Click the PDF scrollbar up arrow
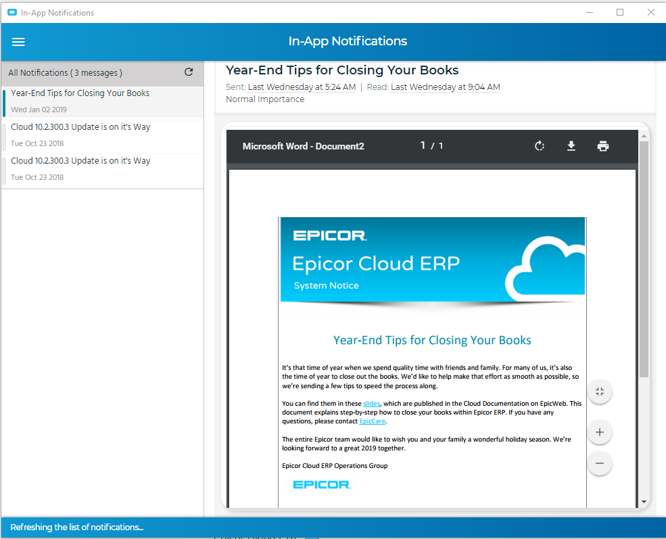Image resolution: width=666 pixels, height=539 pixels. pos(644,136)
